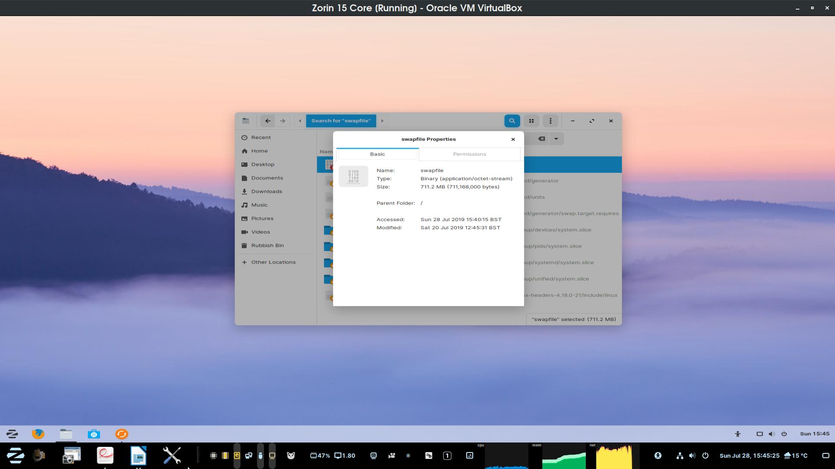Screen dimensions: 835x469
Task: Open the wrench and screwdriver tools app
Action: [172, 456]
